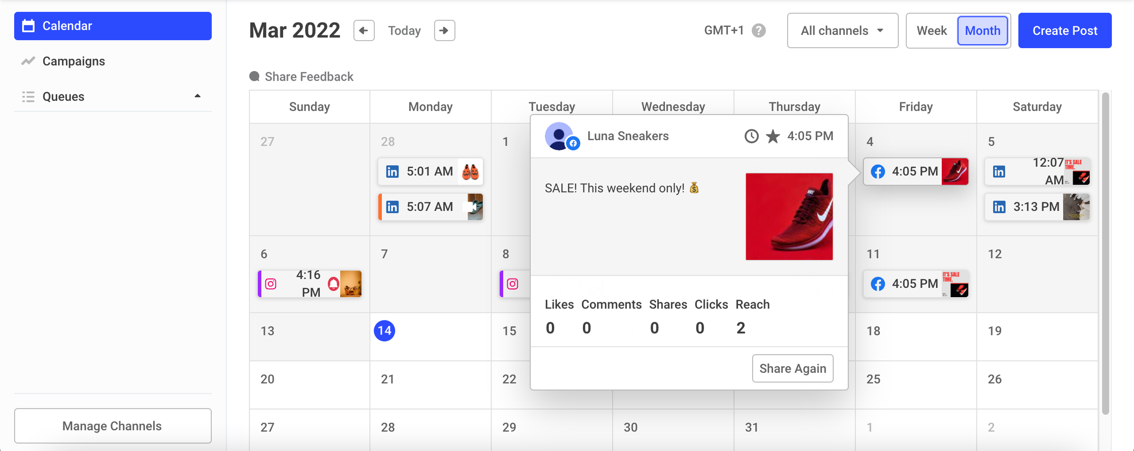
Task: Click the Share Feedback chat bubble icon
Action: pos(254,76)
